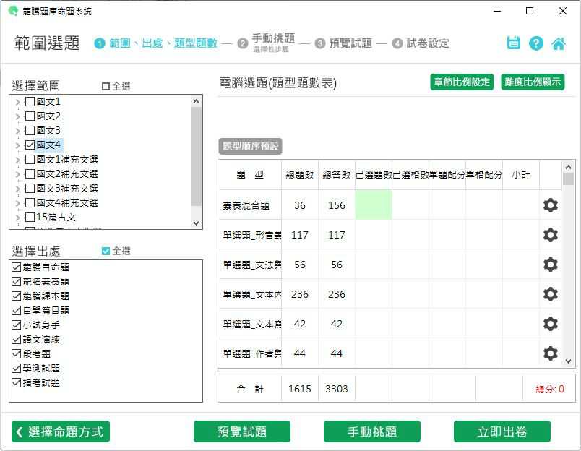Click range tree scroll-up arrow
The height and width of the screenshot is (451, 581).
pyautogui.click(x=196, y=101)
